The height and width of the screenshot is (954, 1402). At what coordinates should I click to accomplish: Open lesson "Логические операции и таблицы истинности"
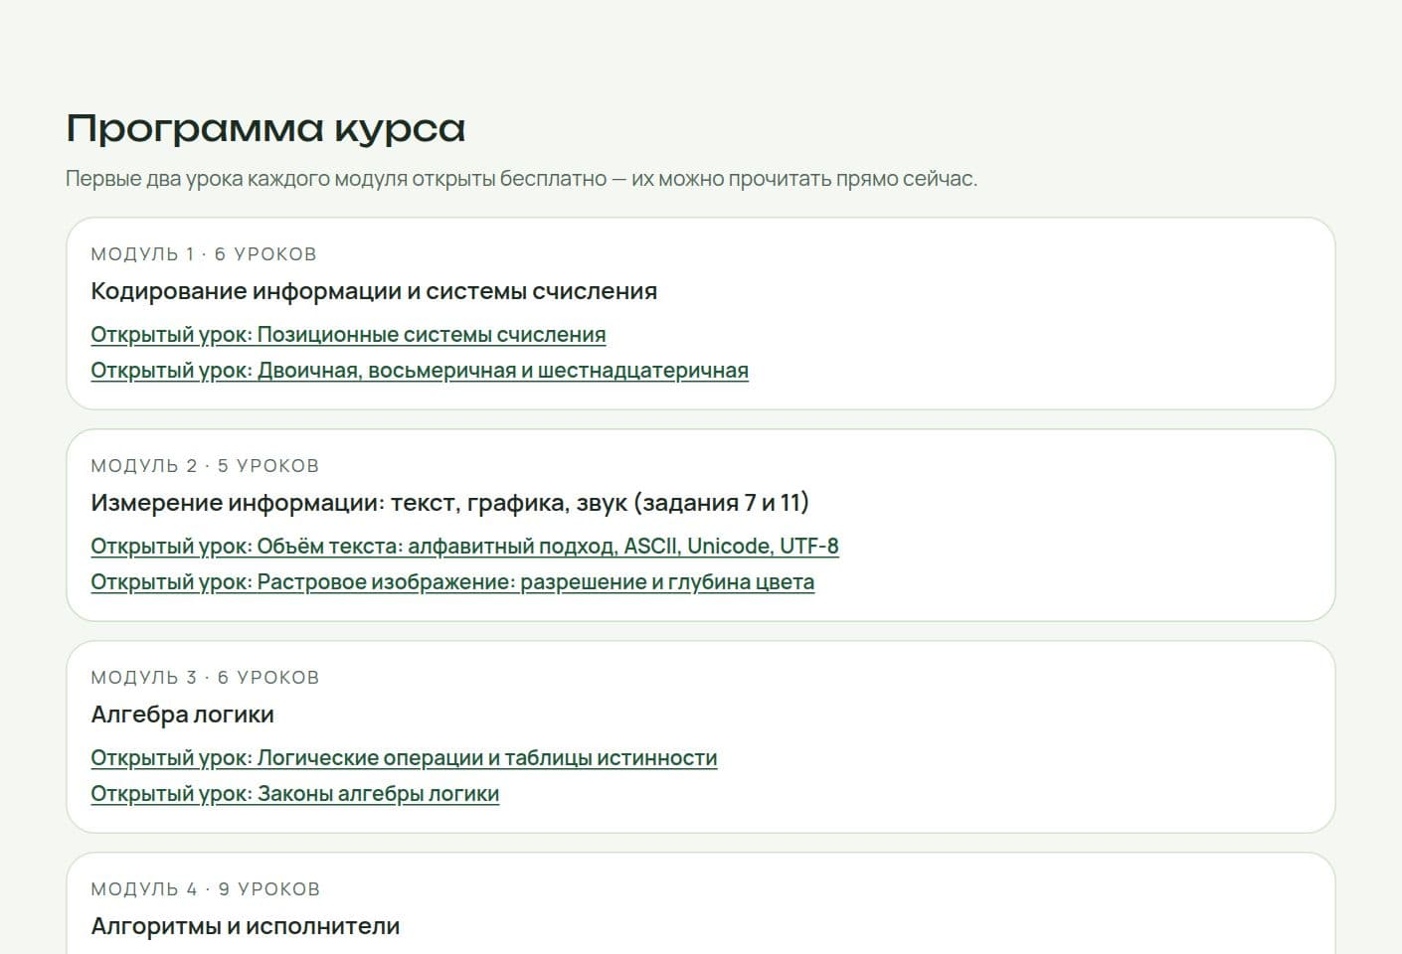[404, 758]
